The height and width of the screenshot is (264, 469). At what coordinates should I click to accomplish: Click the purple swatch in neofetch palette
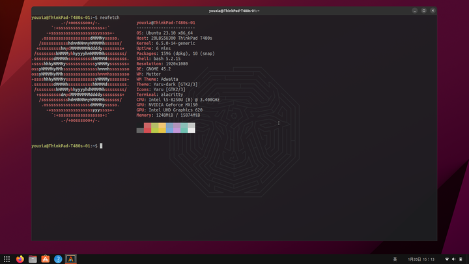[177, 128]
